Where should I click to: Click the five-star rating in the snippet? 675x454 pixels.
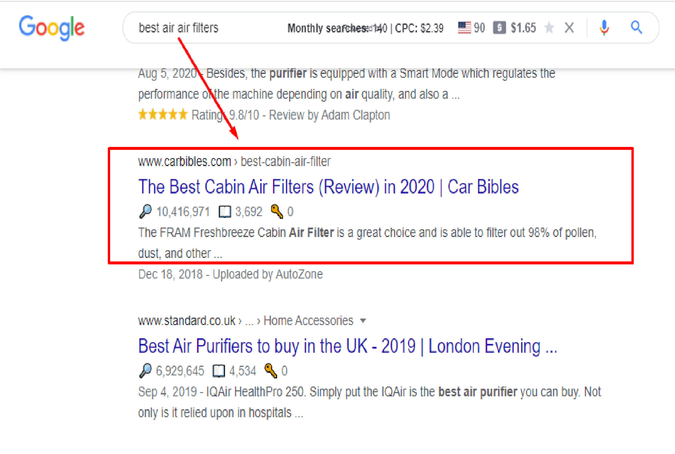pyautogui.click(x=163, y=114)
